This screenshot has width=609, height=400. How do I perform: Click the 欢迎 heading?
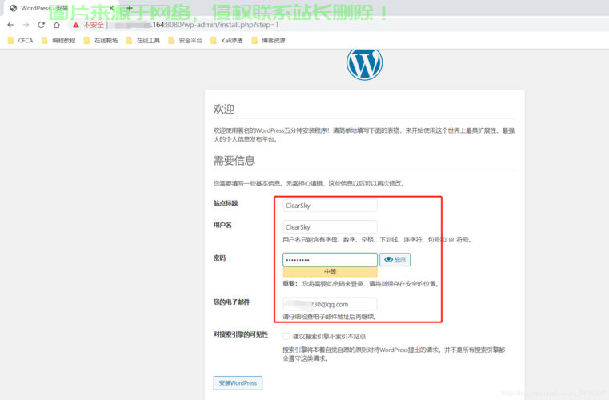click(224, 109)
